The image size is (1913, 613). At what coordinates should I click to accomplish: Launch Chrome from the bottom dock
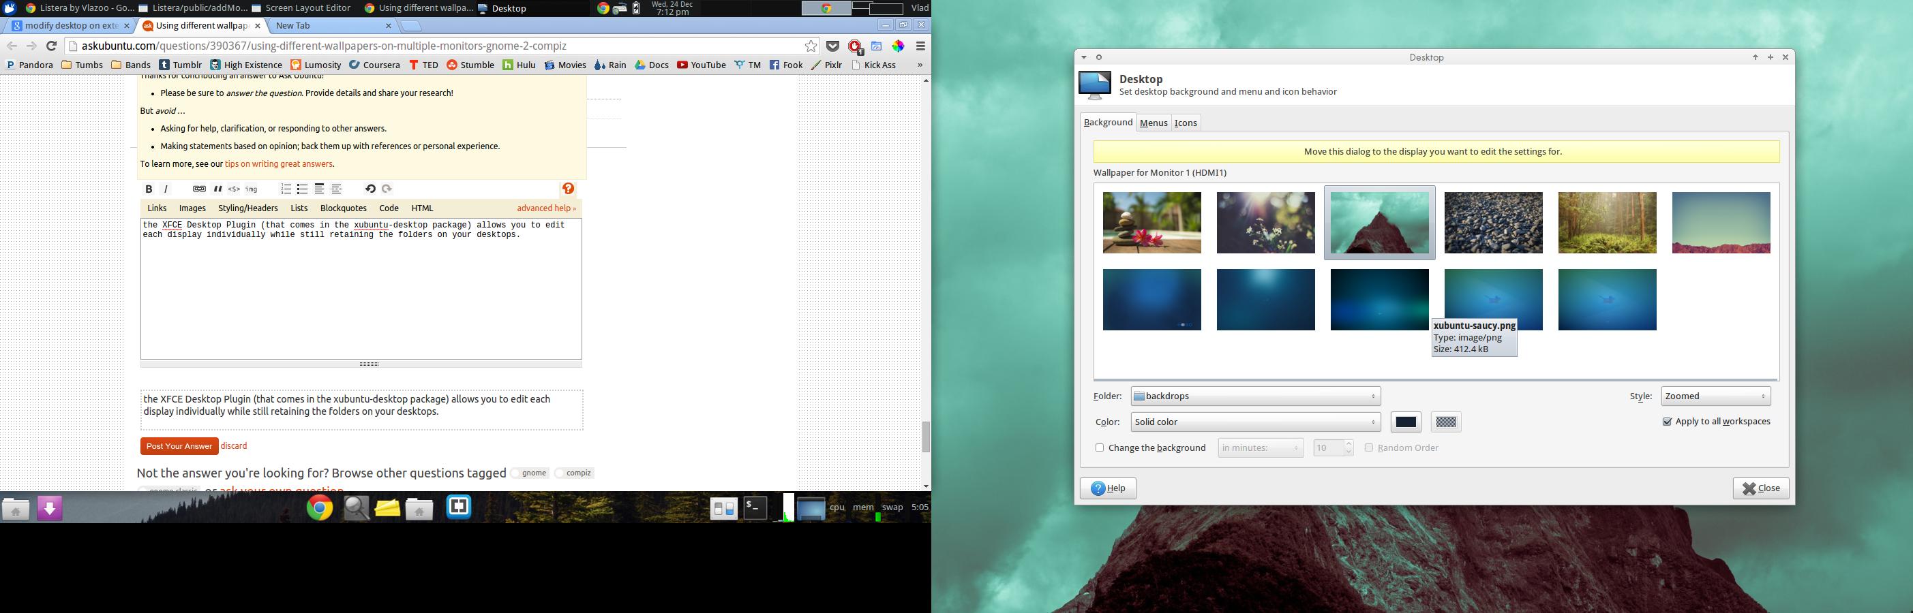click(x=320, y=507)
